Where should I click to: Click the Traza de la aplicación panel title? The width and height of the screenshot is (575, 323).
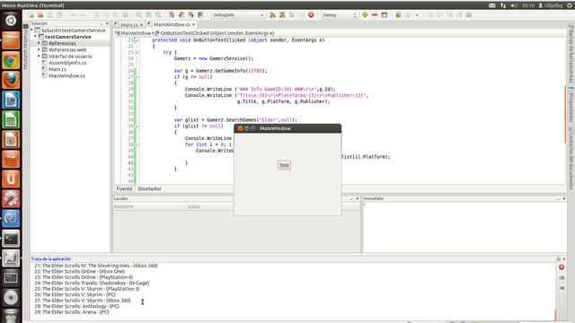[51, 259]
